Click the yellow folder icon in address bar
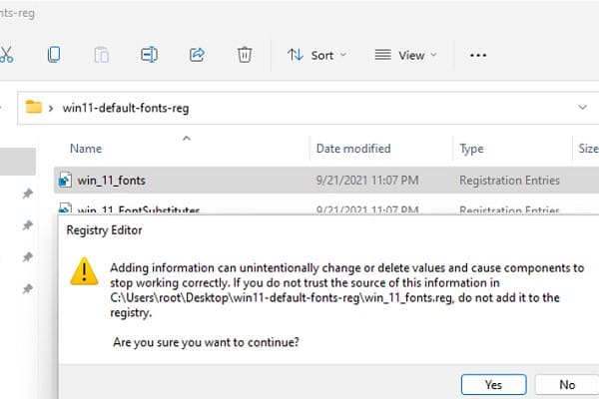Viewport: 599px width, 399px height. [x=34, y=107]
